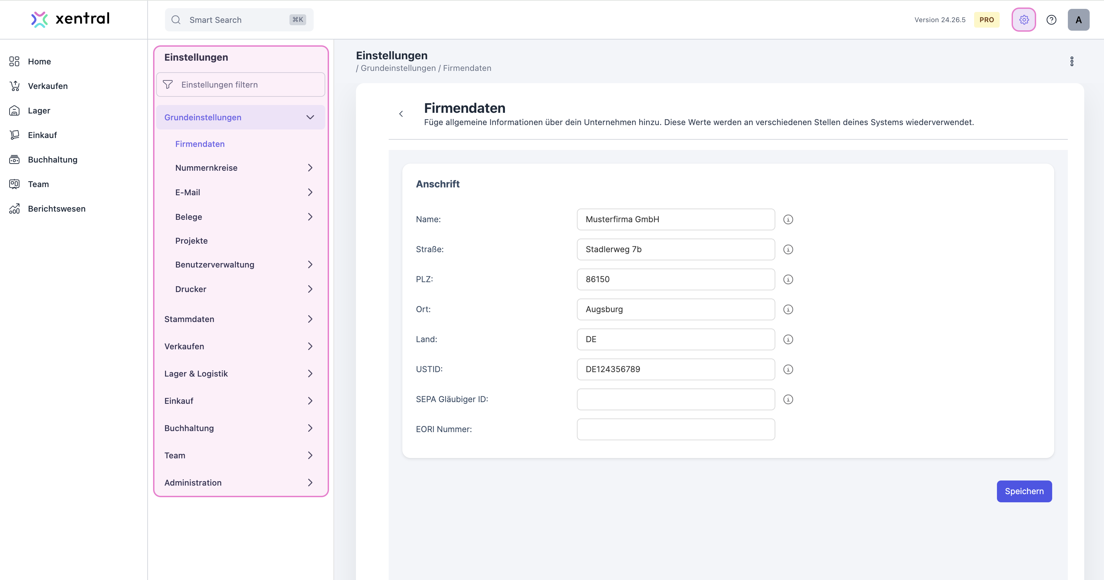
Task: Open the settings gear icon
Action: pyautogui.click(x=1024, y=19)
